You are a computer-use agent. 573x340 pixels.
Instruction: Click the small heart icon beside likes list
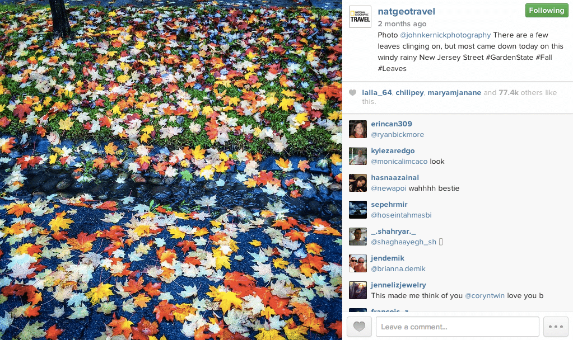click(353, 93)
